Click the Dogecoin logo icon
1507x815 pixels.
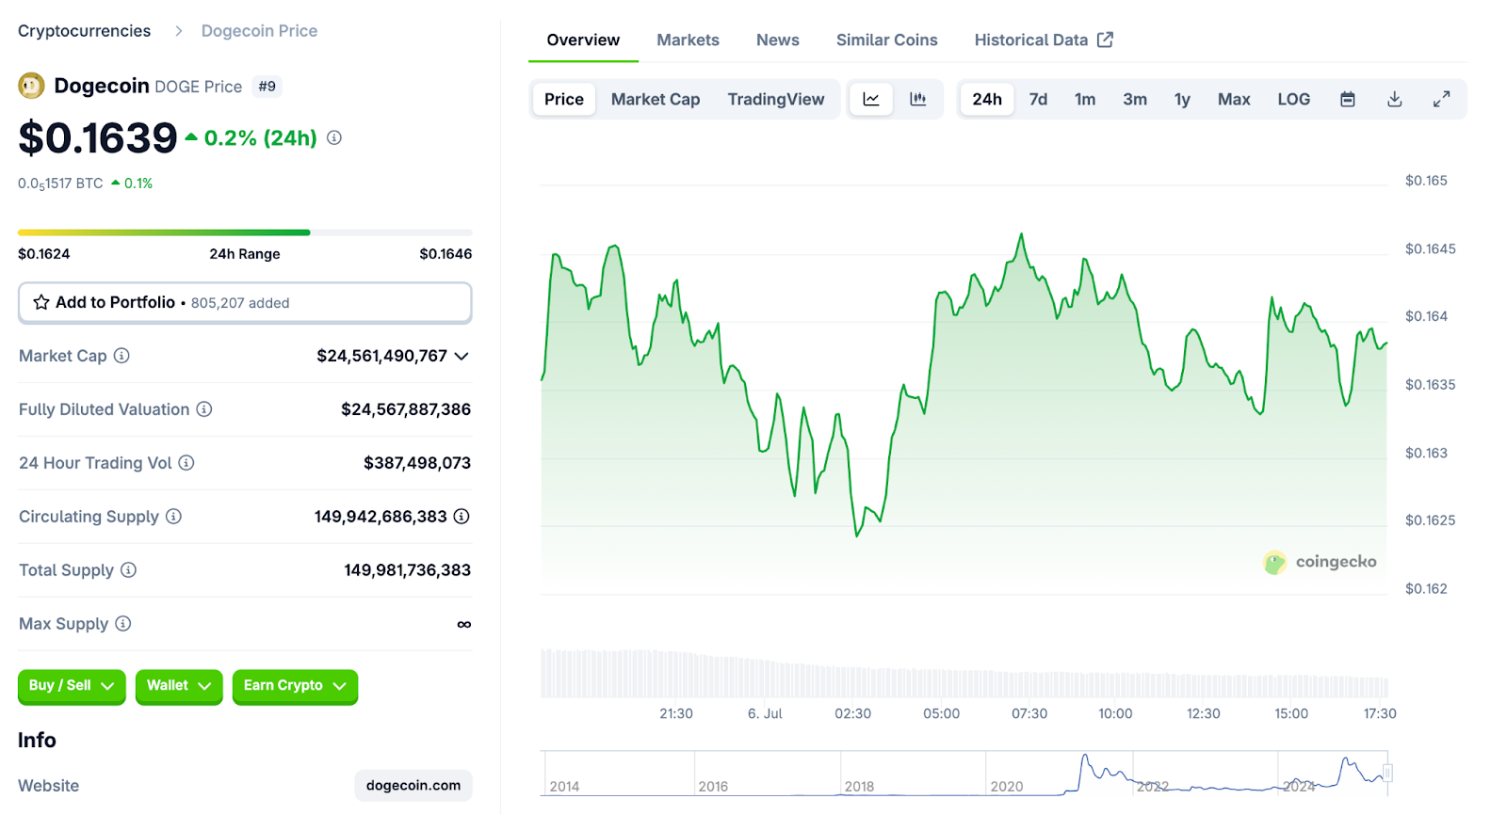pos(31,87)
